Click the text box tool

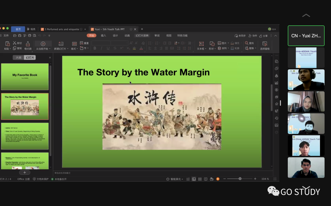pyautogui.click(x=201, y=44)
